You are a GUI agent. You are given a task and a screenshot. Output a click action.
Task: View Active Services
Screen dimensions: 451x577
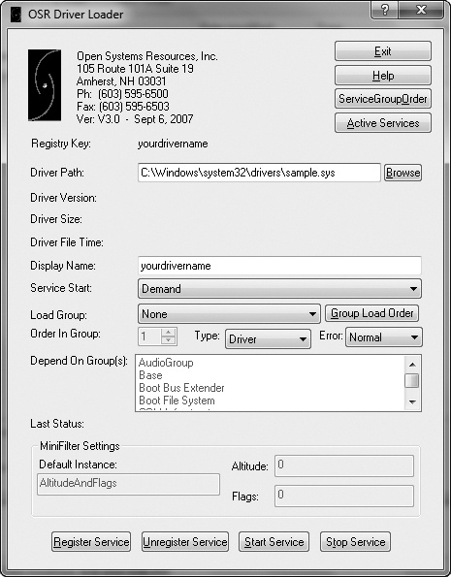point(382,123)
